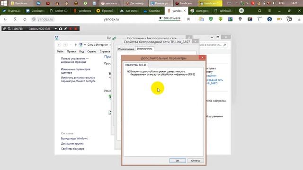Take a screenshot with Bandicam camera icon
This screenshot has height=170, width=303.
[x=61, y=29]
